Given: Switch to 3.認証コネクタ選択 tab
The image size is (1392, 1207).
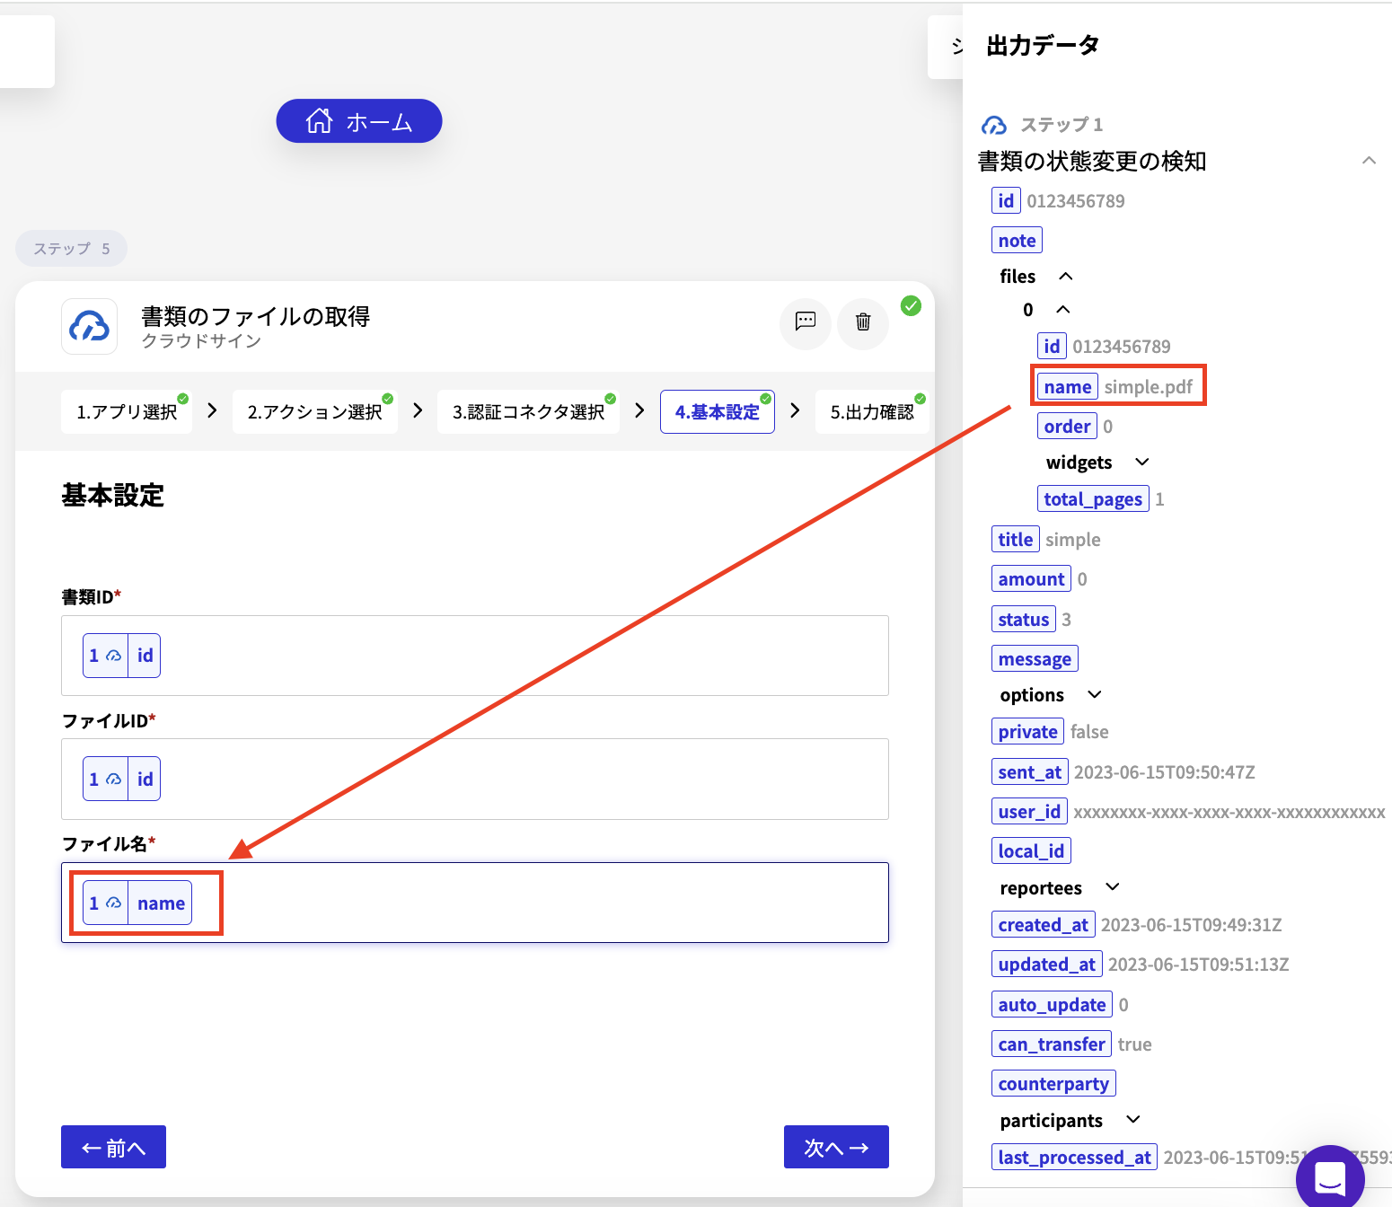Looking at the screenshot, I should coord(528,412).
